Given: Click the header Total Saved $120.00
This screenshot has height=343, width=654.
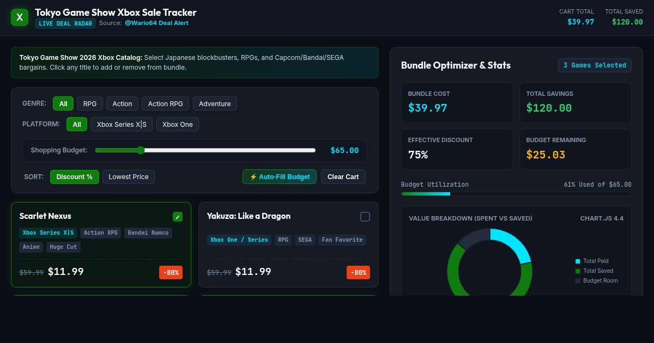Looking at the screenshot, I should (x=627, y=22).
